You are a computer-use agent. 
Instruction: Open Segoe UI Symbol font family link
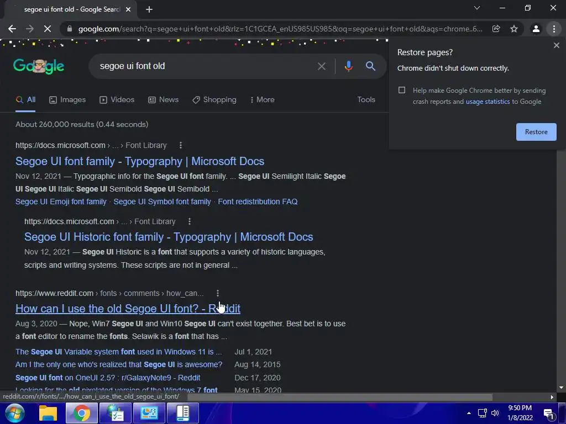tap(162, 202)
